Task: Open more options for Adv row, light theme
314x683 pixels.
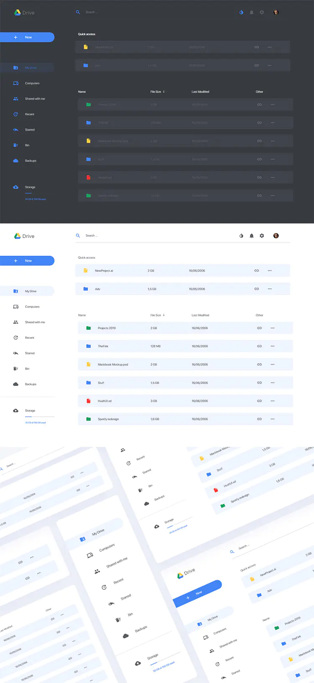Action: click(x=270, y=289)
